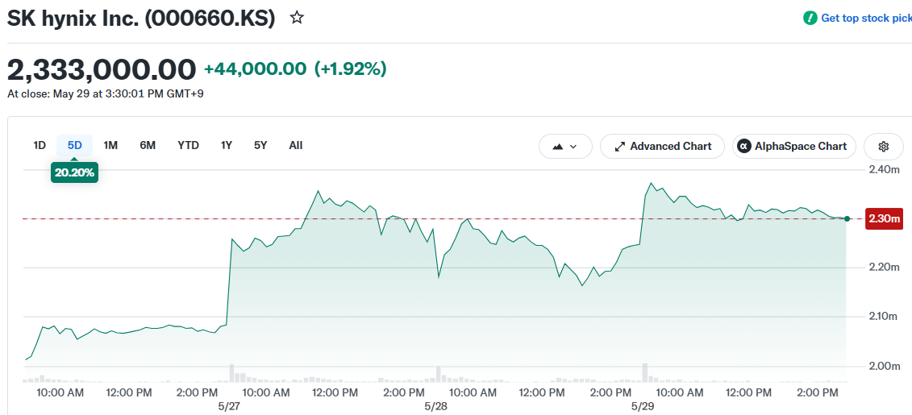912x415 pixels.
Task: Open the Advanced Chart button
Action: (663, 147)
